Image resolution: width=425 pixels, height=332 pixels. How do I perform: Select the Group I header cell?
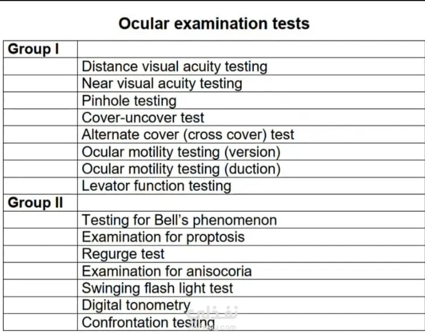pyautogui.click(x=40, y=49)
